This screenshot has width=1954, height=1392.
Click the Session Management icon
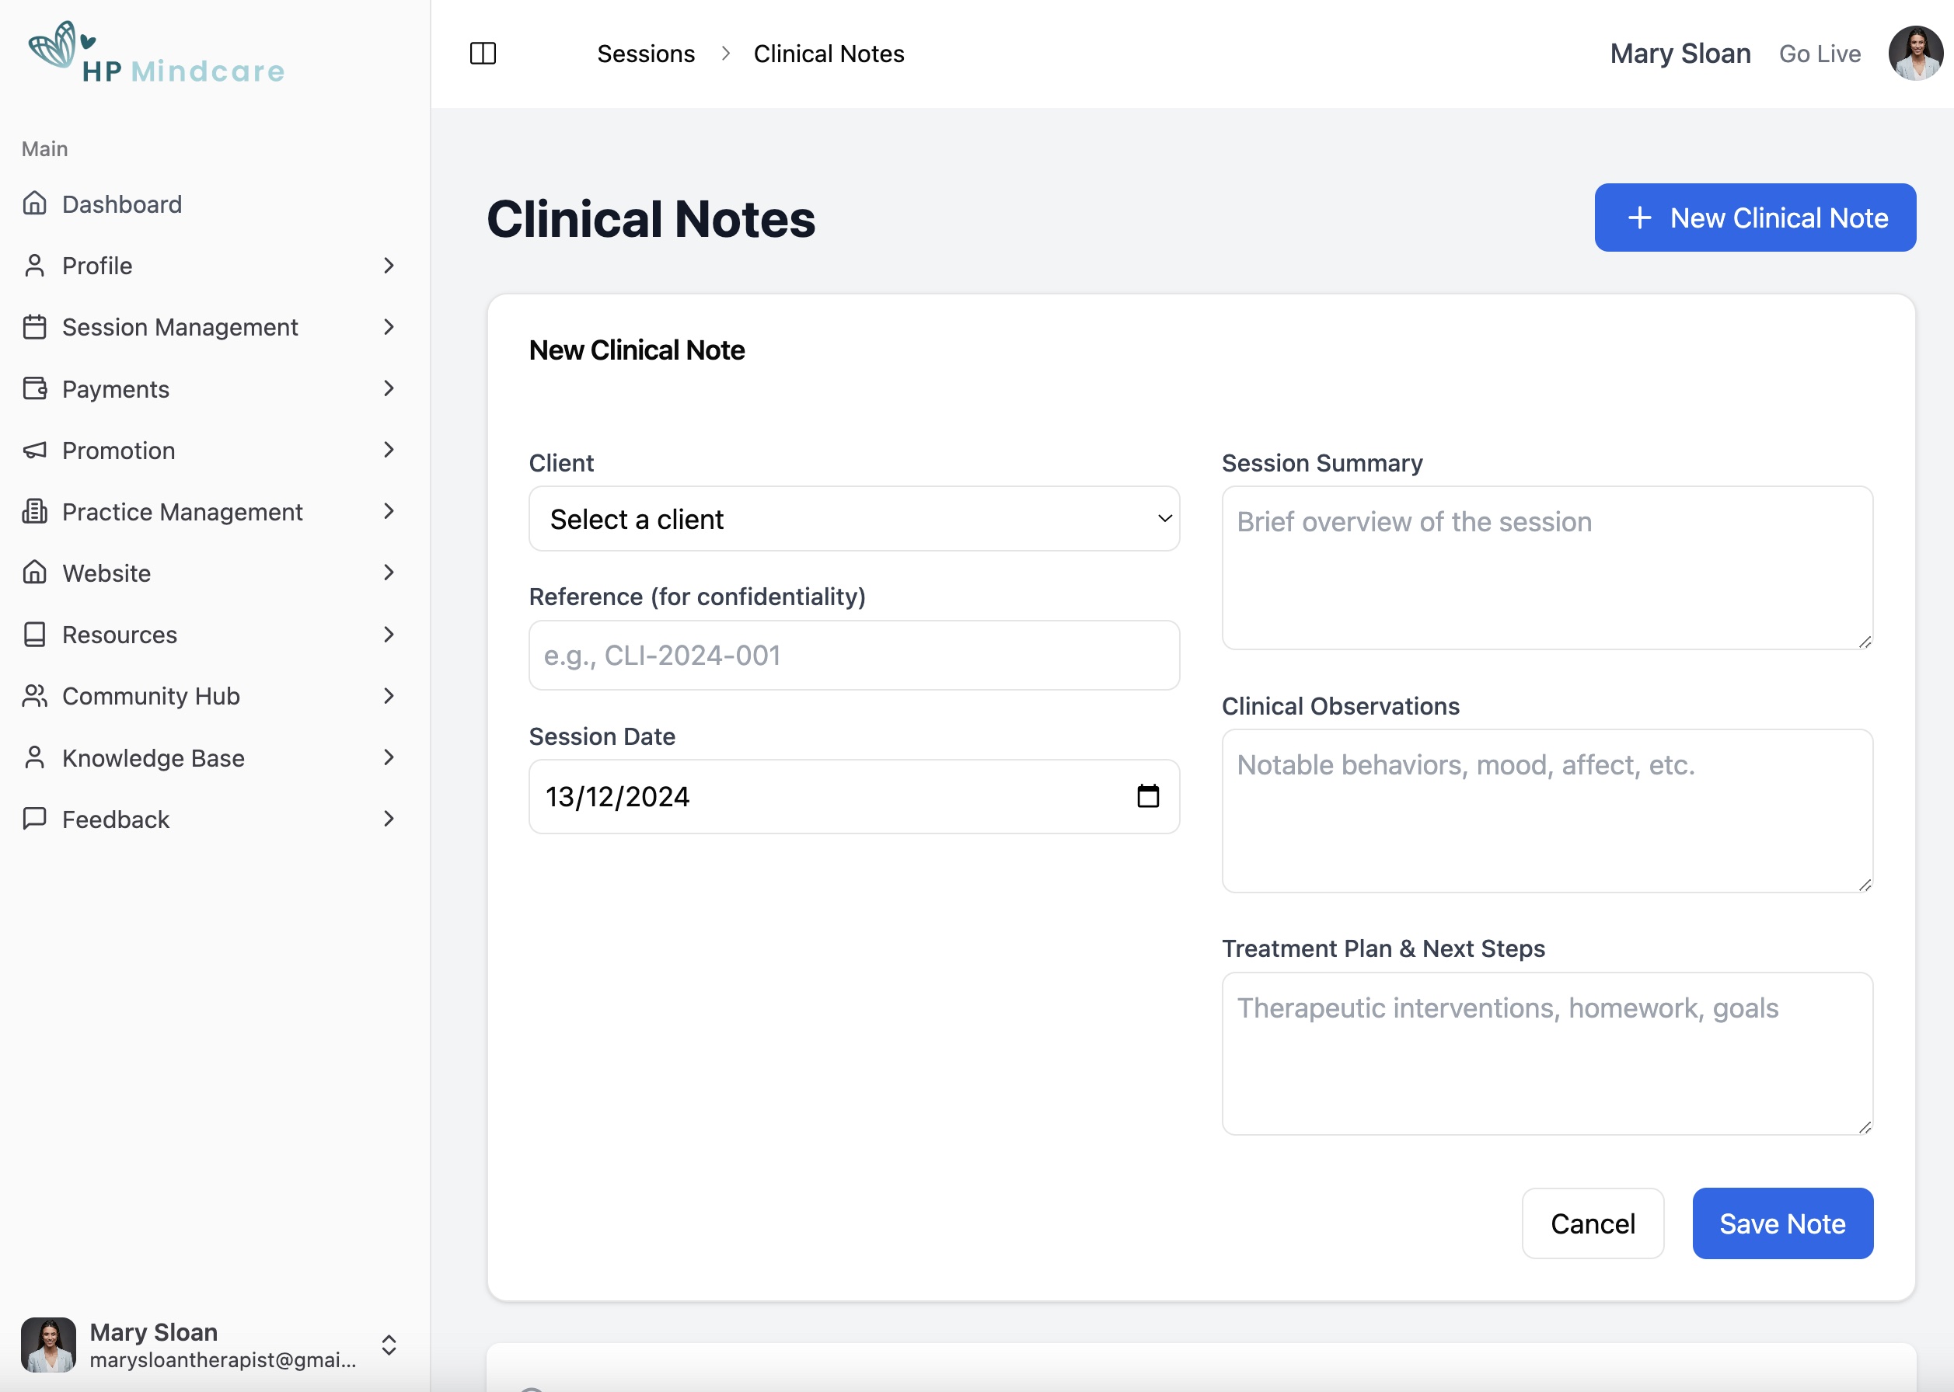(x=33, y=325)
